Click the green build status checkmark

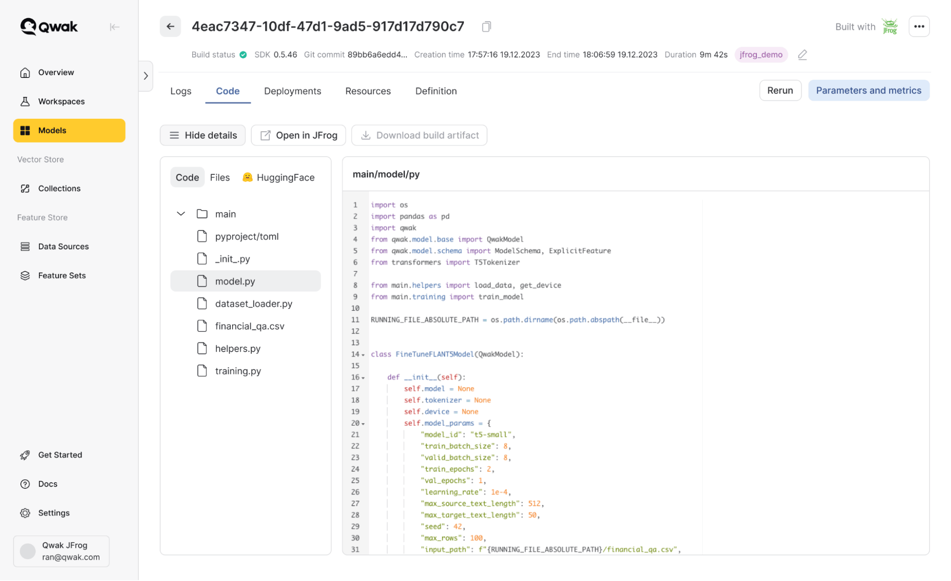(243, 55)
